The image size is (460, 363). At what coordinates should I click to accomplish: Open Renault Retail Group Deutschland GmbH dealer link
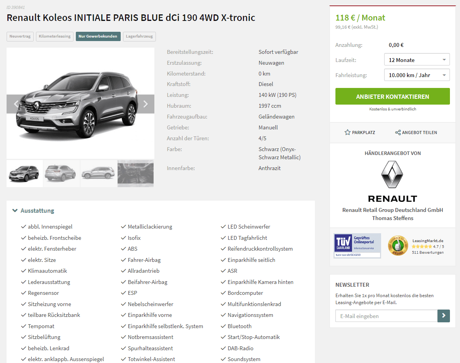point(393,210)
